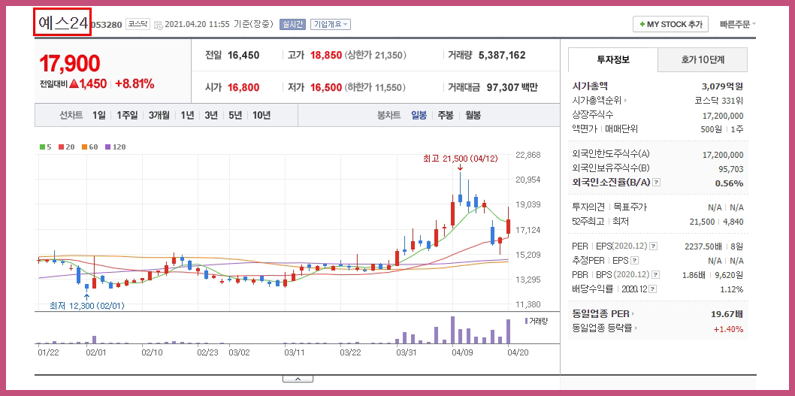The image size is (795, 396).
Task: Switch to the 호가10단계 tab
Action: (x=703, y=59)
